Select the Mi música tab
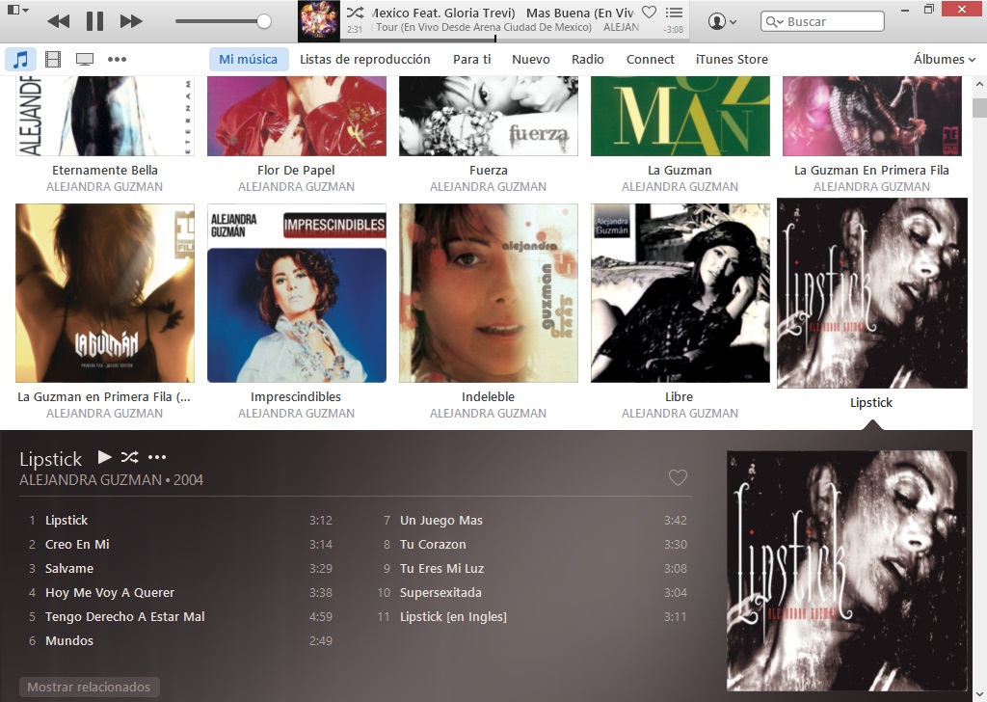This screenshot has height=702, width=987. pos(248,59)
